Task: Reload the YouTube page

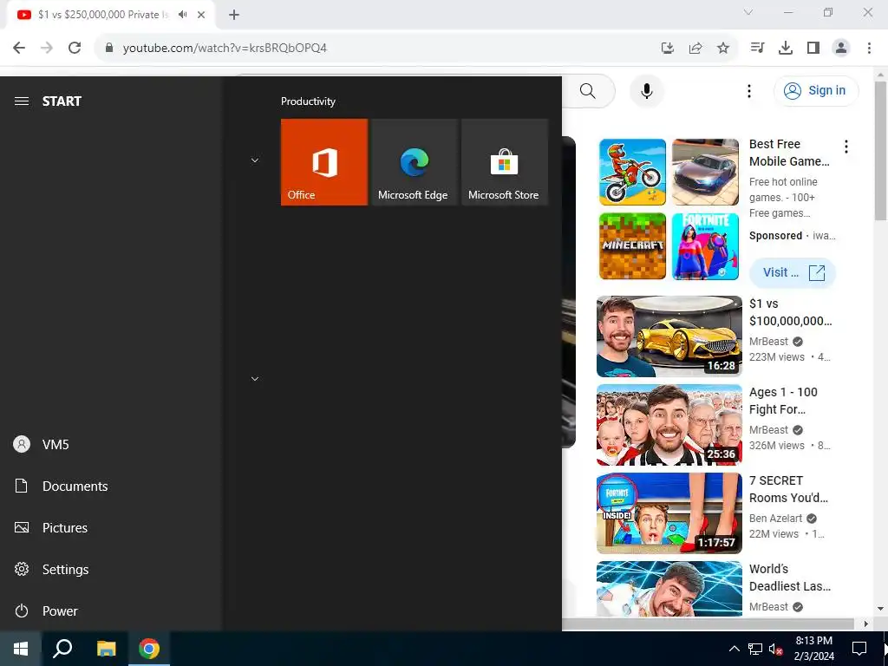Action: click(75, 48)
